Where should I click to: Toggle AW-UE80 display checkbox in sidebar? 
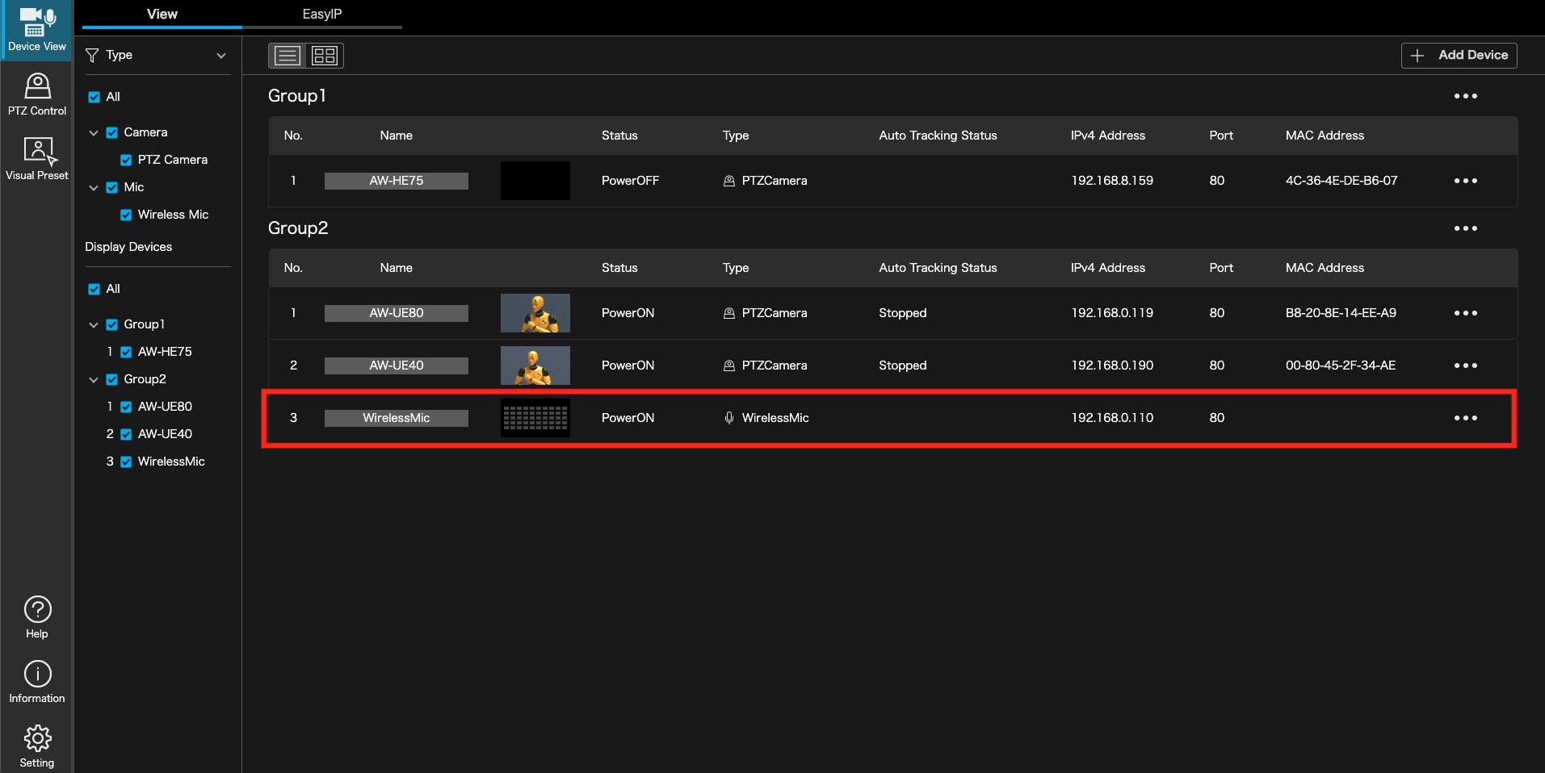coord(126,407)
